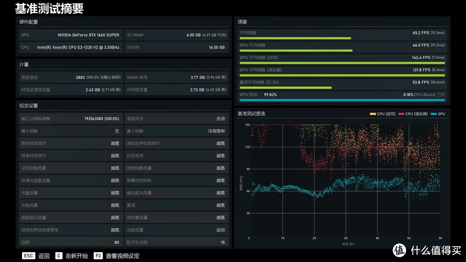466x262 pixels.
Task: Click the 内存使用量 3.73 GB value
Action: tap(208, 90)
